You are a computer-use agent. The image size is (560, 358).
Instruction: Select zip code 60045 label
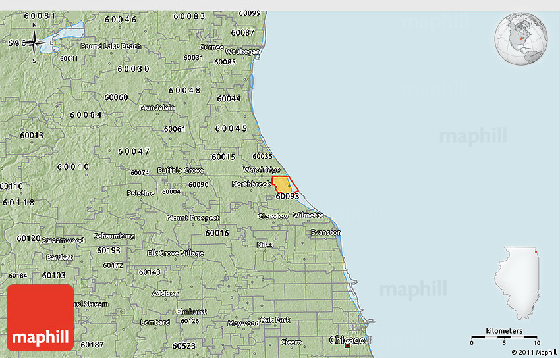pyautogui.click(x=231, y=128)
